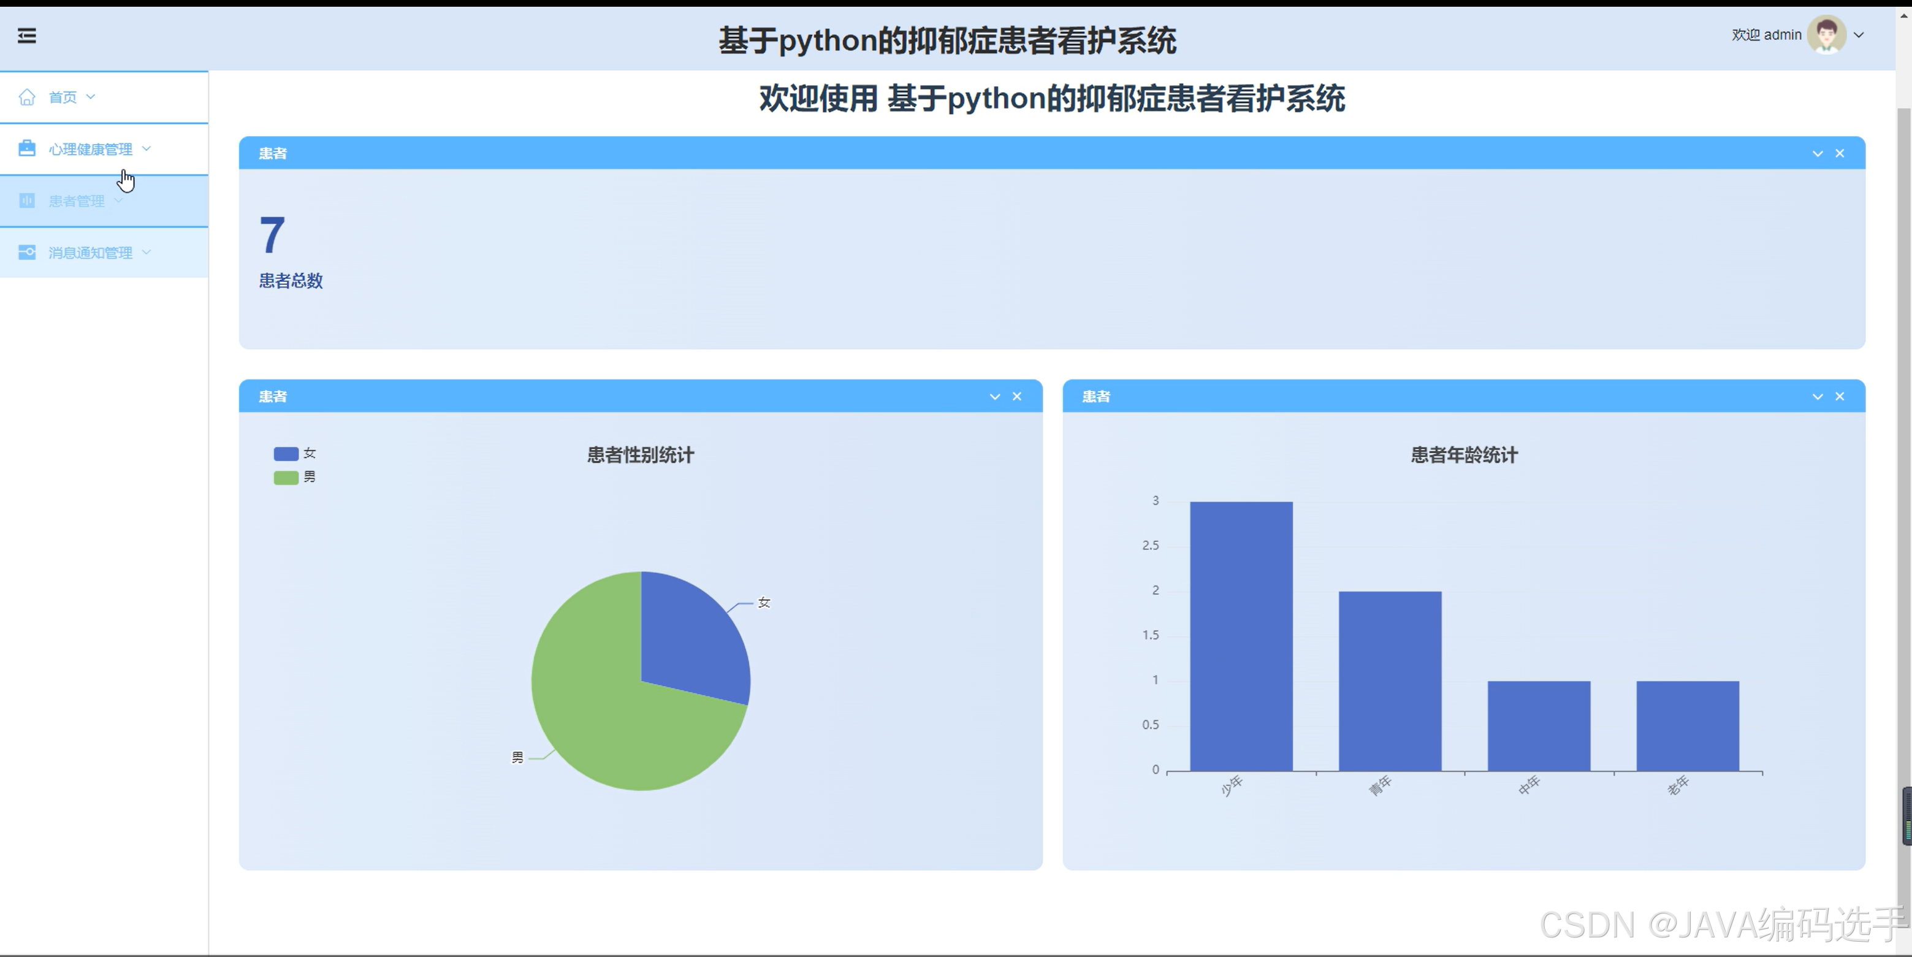Toggle 女 series in pie legend

[286, 454]
